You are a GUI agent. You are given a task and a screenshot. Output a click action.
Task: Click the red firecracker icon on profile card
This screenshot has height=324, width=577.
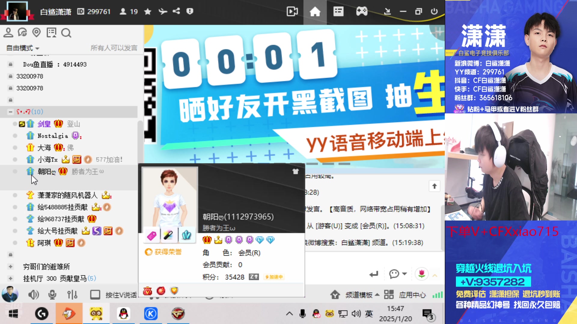pos(161,291)
